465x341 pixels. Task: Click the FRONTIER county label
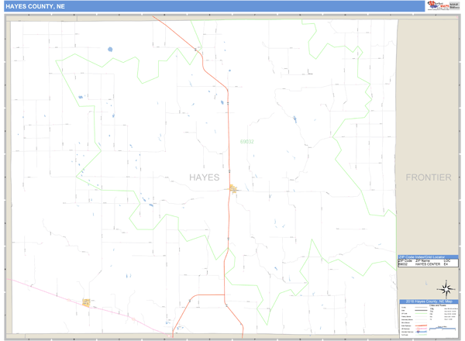(428, 177)
